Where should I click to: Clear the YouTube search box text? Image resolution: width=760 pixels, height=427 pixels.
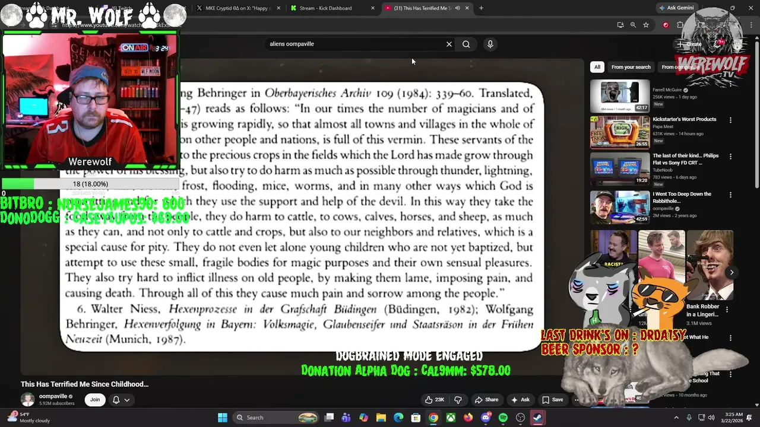[x=449, y=44]
